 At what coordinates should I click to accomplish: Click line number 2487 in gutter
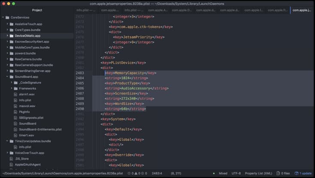[x=80, y=93]
